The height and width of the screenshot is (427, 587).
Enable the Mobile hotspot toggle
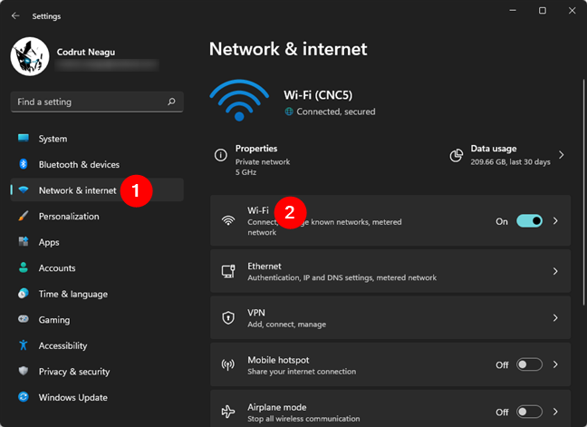pyautogui.click(x=529, y=364)
